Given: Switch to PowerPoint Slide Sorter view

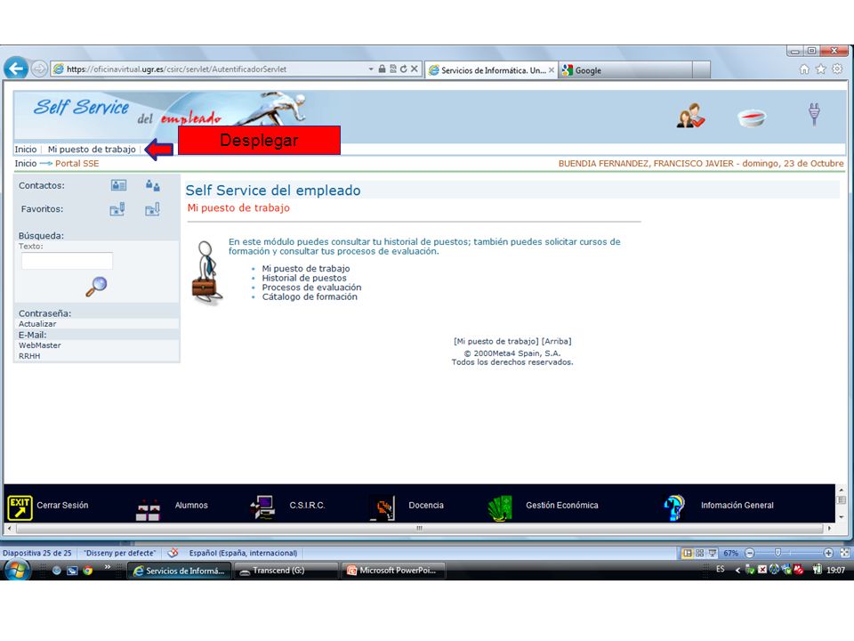Looking at the screenshot, I should tap(700, 553).
